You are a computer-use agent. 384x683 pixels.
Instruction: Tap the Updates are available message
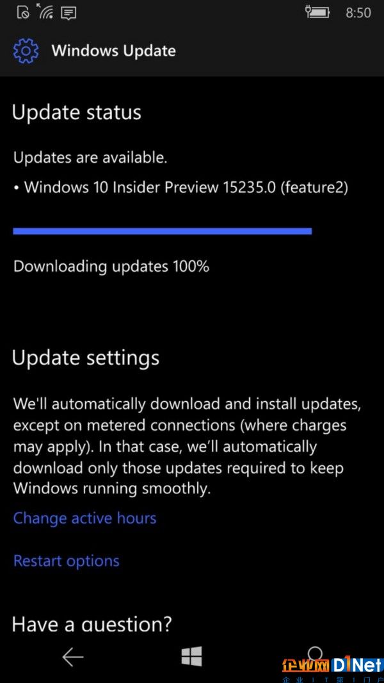(x=90, y=158)
